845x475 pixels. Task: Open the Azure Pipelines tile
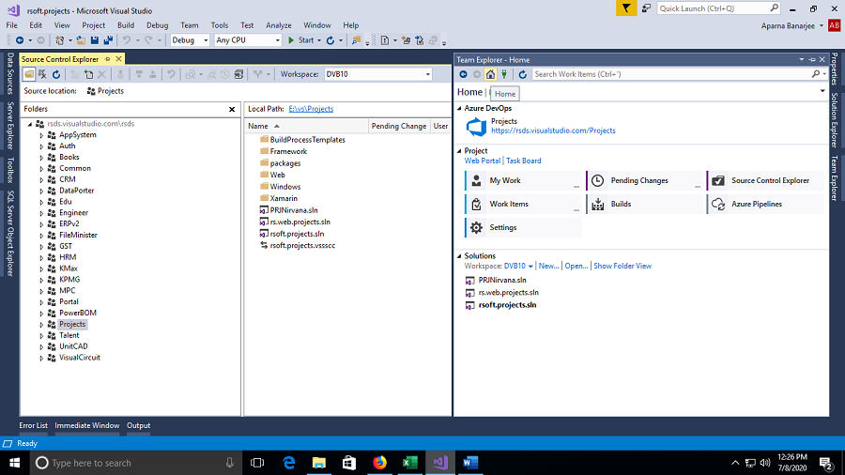tap(765, 204)
